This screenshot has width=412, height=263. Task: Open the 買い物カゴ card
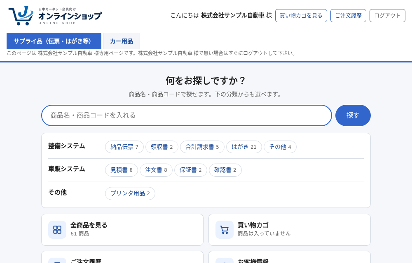click(x=290, y=230)
